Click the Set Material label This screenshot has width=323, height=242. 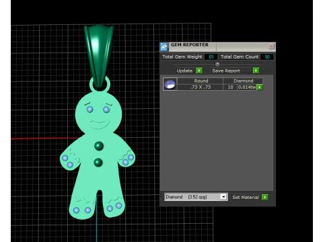coord(246,197)
